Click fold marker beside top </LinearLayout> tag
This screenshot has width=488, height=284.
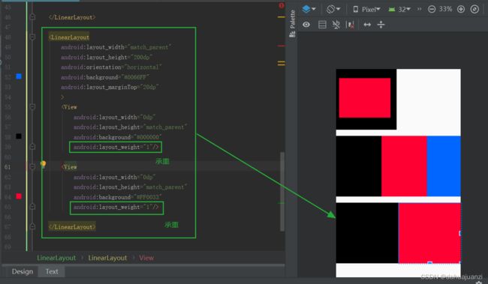(32, 16)
